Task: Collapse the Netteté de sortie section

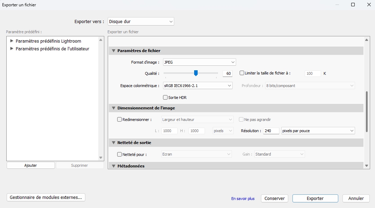Action: click(x=113, y=143)
